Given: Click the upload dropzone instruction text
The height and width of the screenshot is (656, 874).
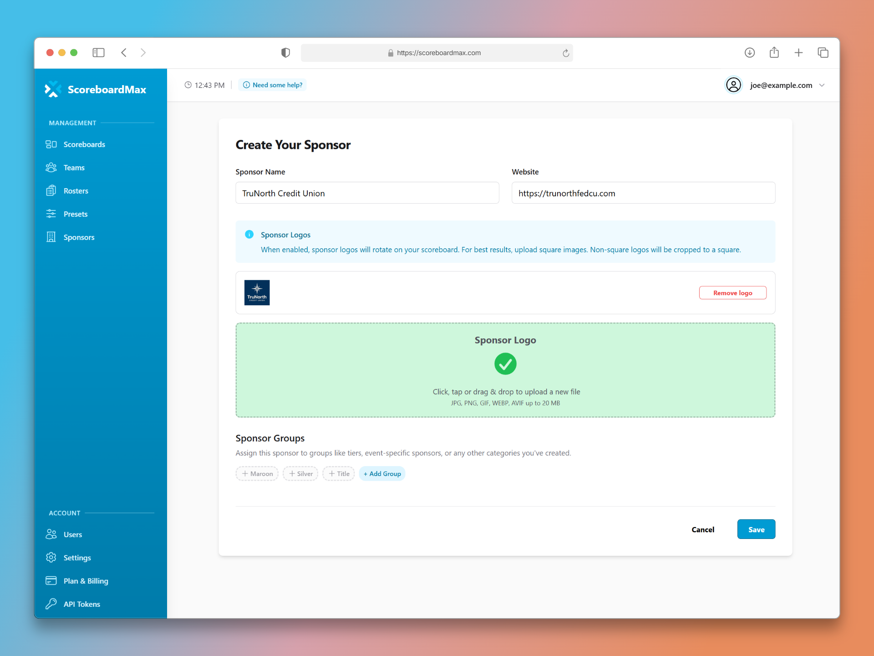Looking at the screenshot, I should (506, 392).
